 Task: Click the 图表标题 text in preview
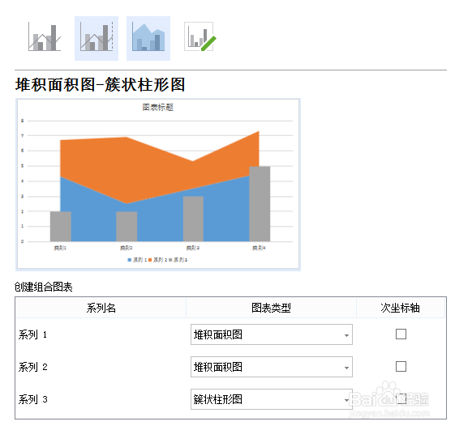tap(158, 108)
